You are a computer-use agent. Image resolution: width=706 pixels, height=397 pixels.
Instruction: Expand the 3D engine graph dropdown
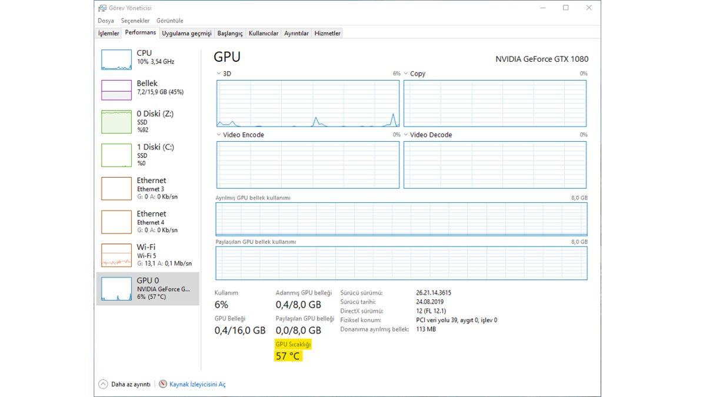[x=219, y=74]
